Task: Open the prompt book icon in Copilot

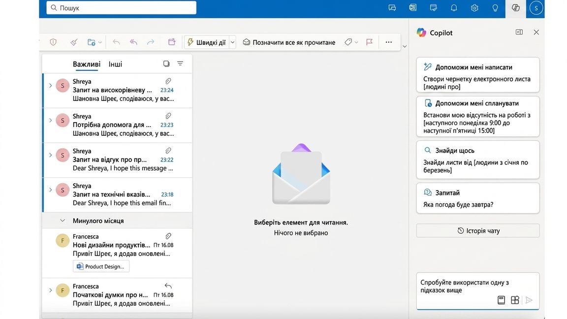Action: tap(501, 300)
